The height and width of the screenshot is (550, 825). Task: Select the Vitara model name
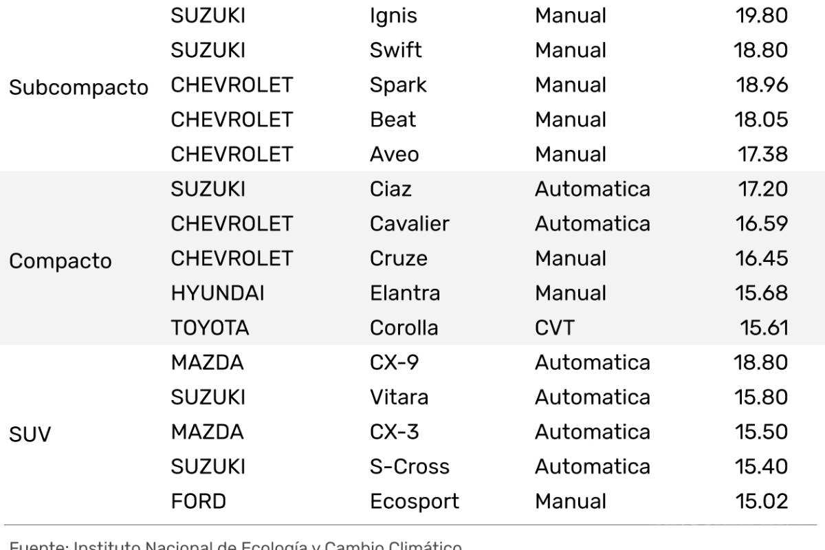pos(399,397)
